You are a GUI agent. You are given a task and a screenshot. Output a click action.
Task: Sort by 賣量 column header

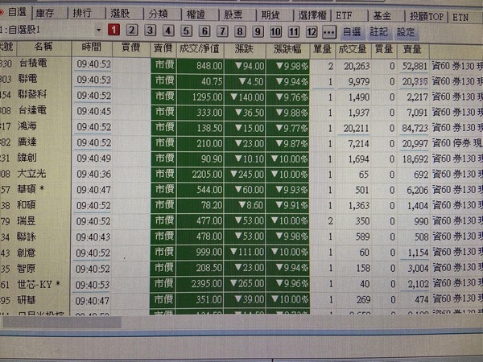coord(413,50)
